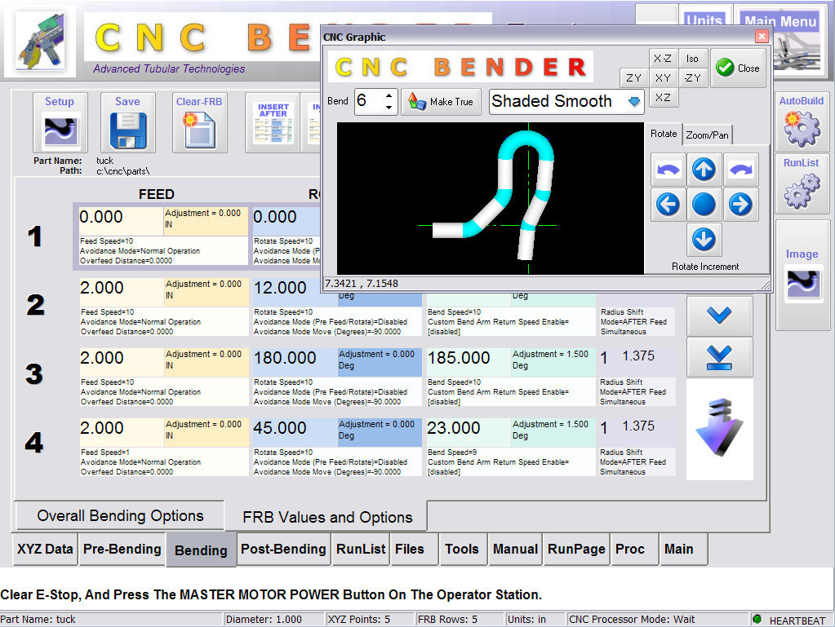Click Make True button

pos(441,102)
